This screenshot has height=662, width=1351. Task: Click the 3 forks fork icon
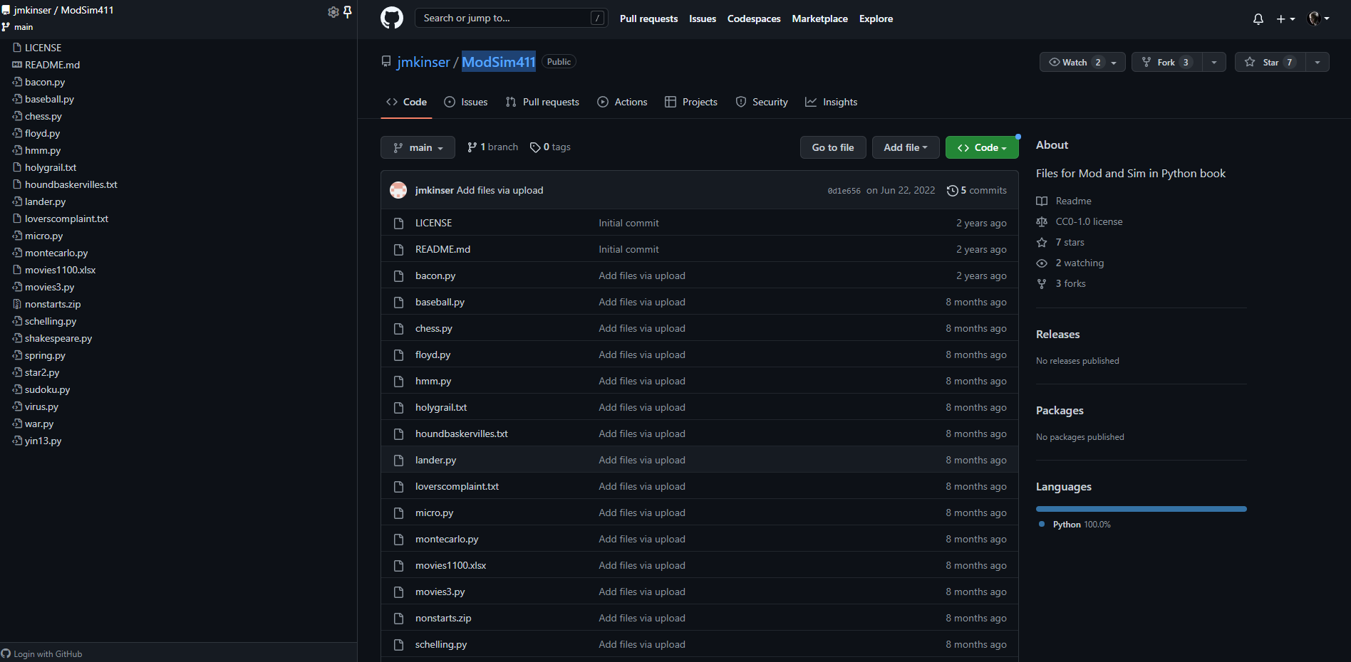pyautogui.click(x=1042, y=283)
